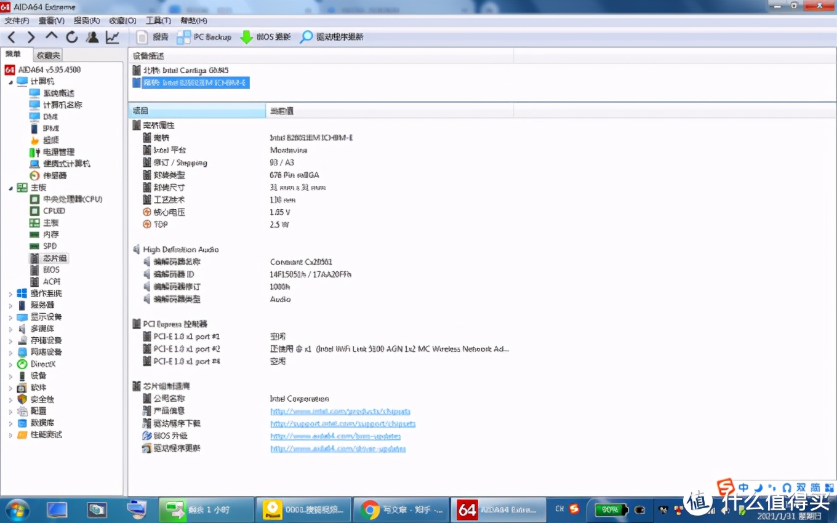Click the right-side vertical scrollbar
The image size is (837, 523).
(x=833, y=246)
